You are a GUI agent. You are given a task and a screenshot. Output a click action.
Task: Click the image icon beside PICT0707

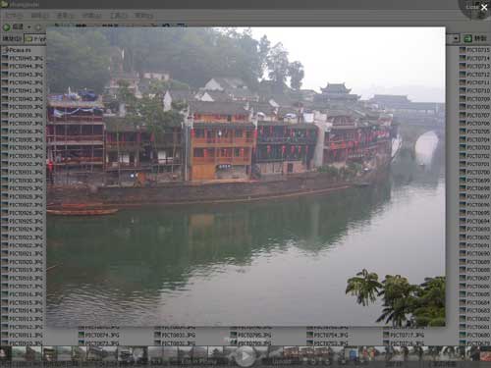[463, 115]
